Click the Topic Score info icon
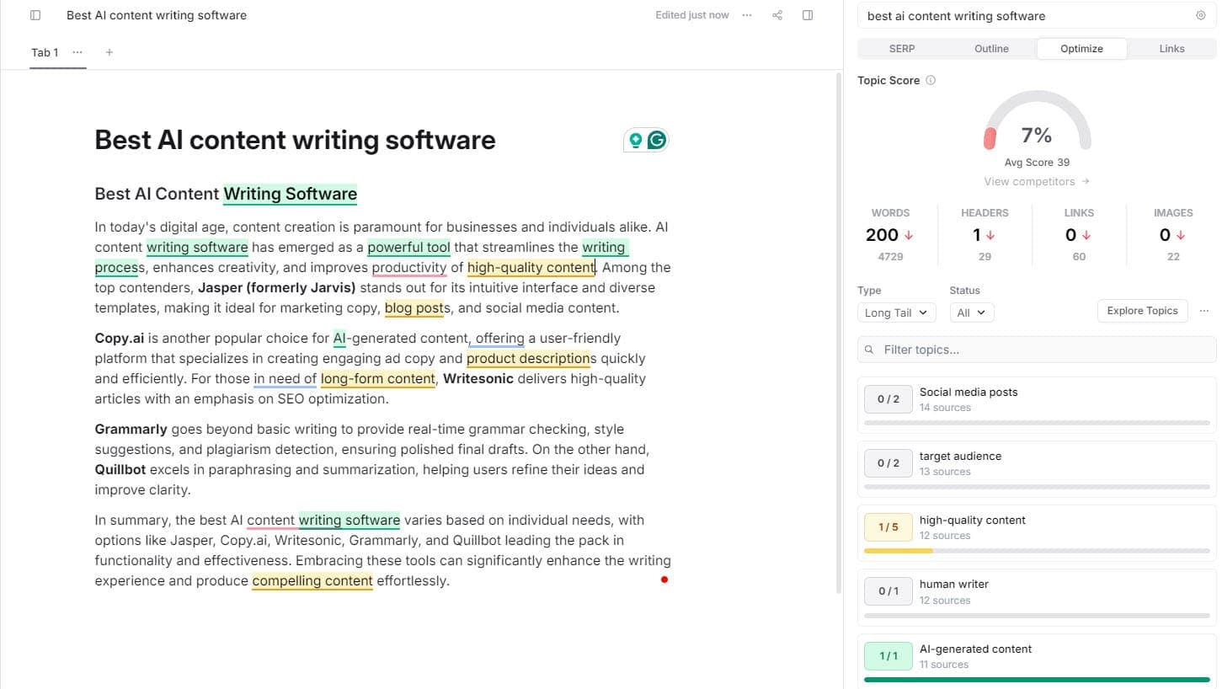 931,80
